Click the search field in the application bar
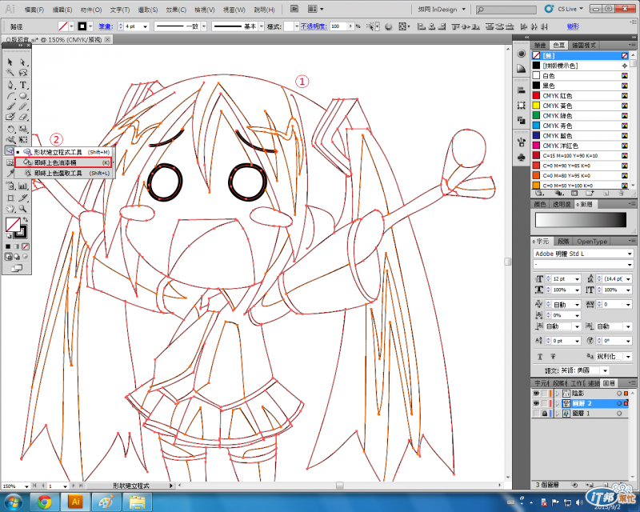The width and height of the screenshot is (640, 512). click(x=506, y=10)
